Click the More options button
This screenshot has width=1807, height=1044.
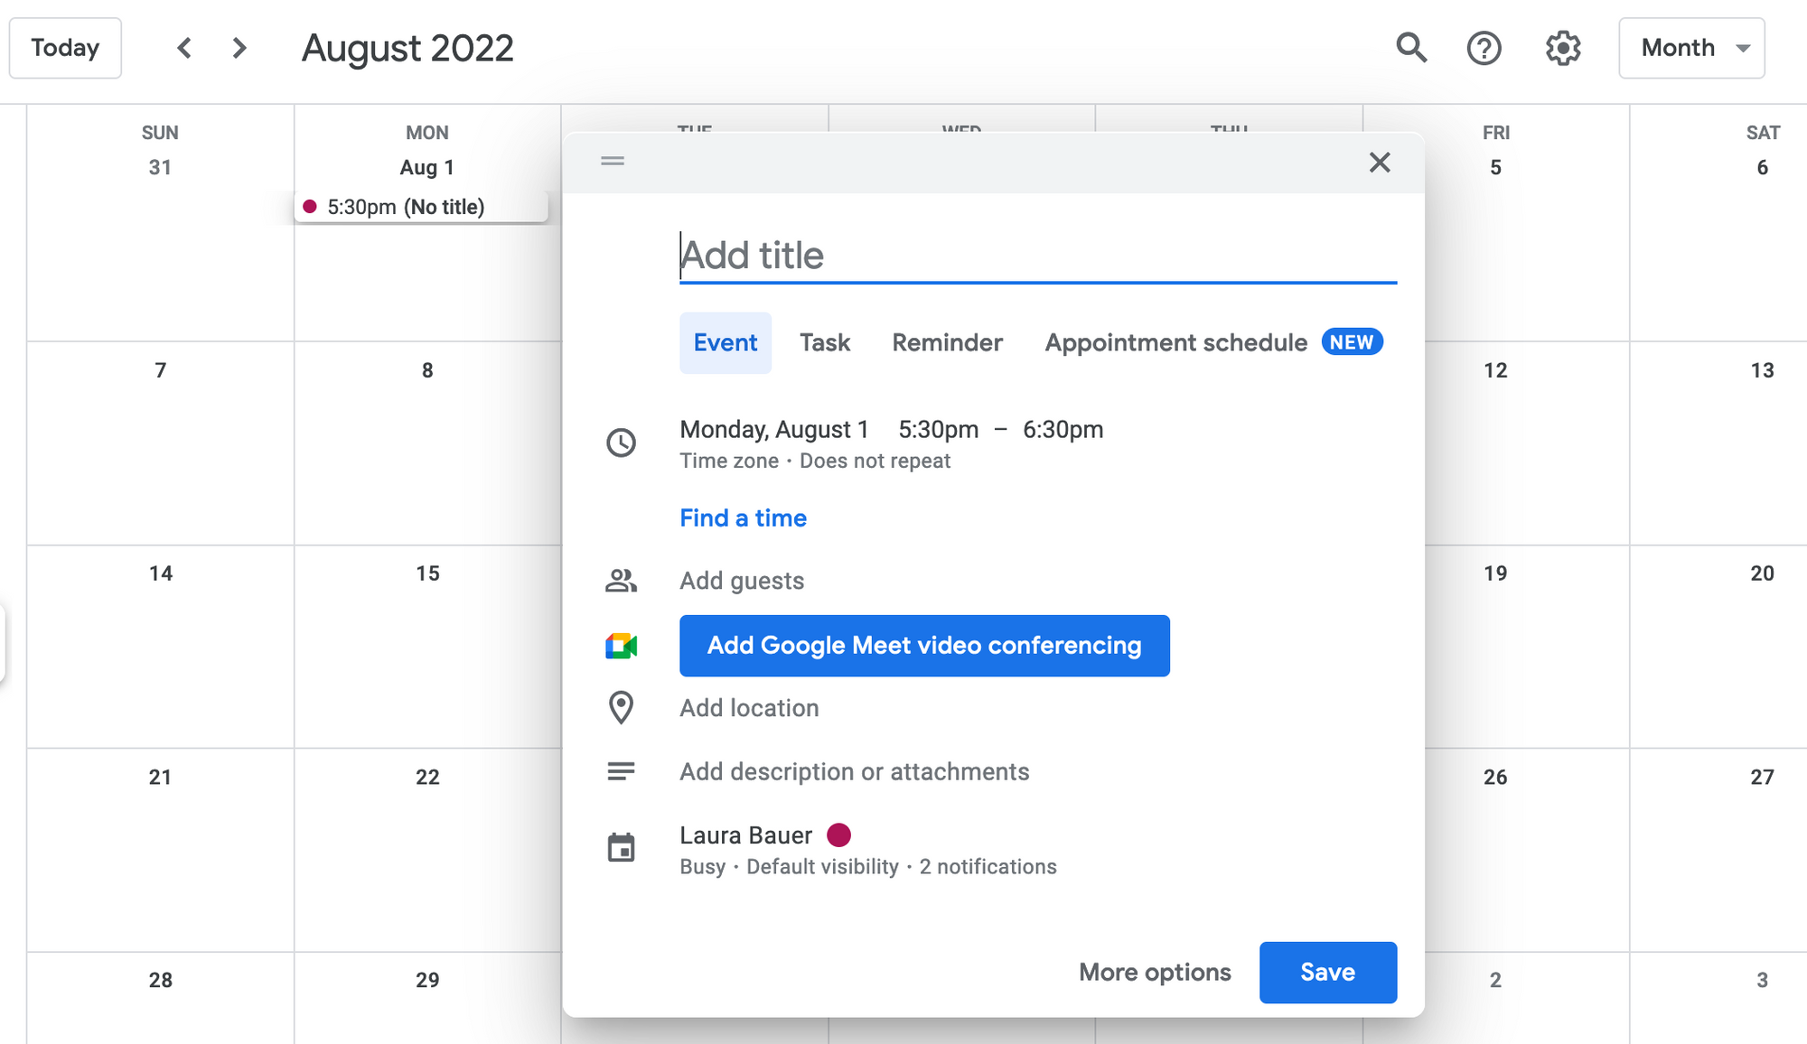pyautogui.click(x=1155, y=971)
